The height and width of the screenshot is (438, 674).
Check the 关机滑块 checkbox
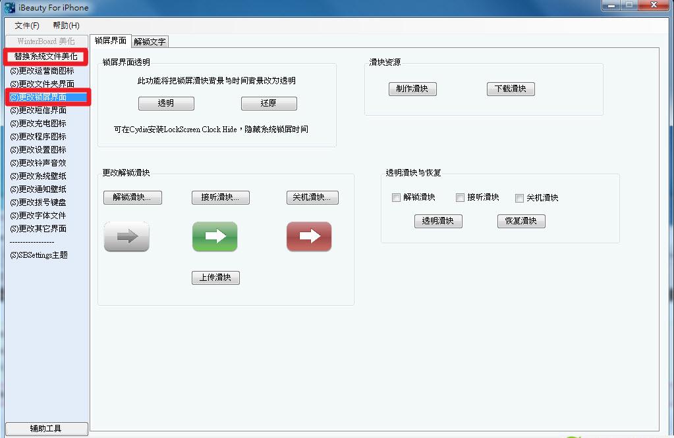pyautogui.click(x=519, y=197)
